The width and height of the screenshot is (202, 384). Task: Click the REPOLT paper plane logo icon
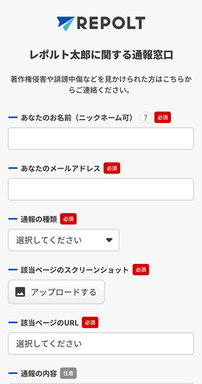(65, 23)
